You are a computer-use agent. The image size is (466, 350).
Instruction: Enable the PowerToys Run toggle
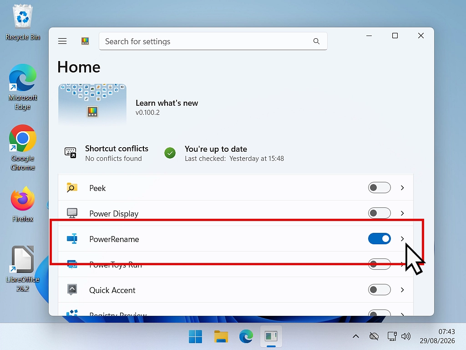(379, 264)
